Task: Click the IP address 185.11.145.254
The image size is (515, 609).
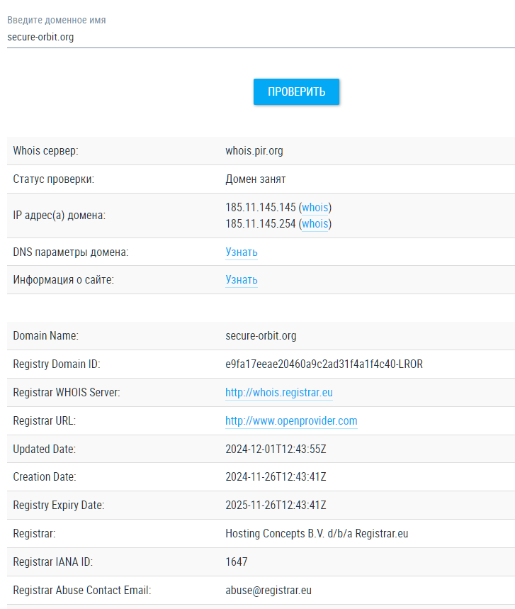Action: (261, 224)
